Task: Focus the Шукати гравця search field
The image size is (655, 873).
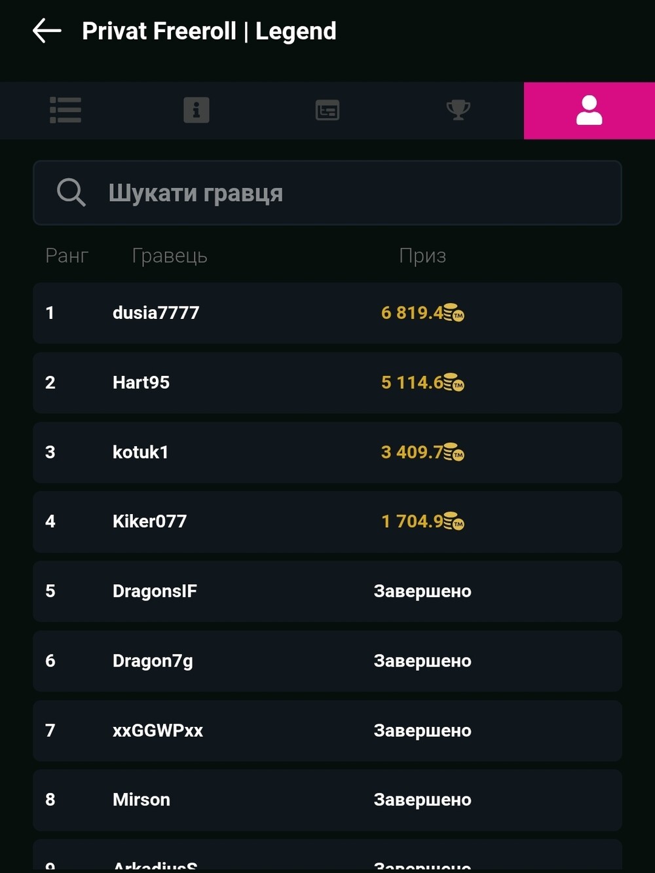Action: [x=327, y=193]
